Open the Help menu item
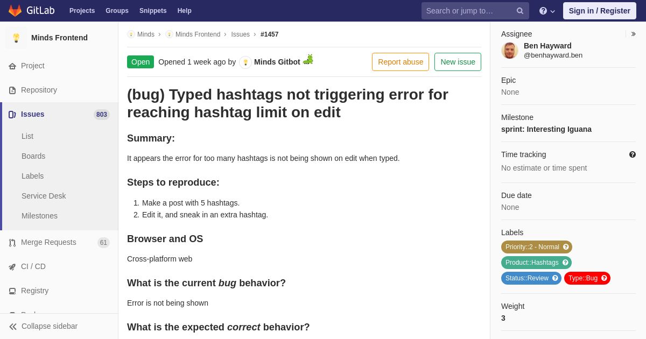This screenshot has height=339, width=646. tap(185, 11)
